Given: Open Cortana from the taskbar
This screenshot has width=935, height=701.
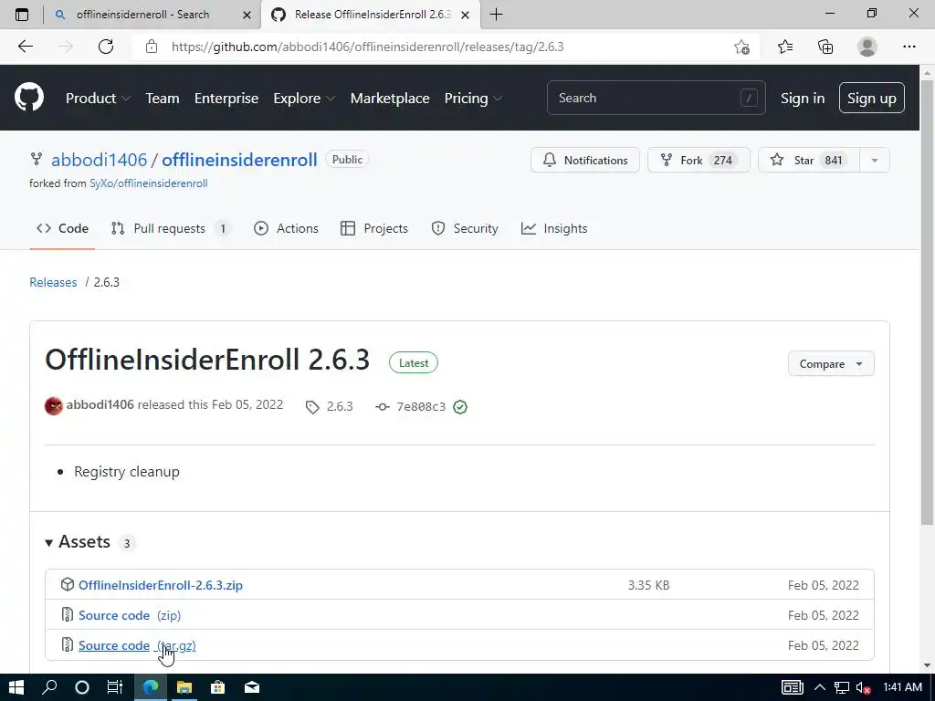Looking at the screenshot, I should click(81, 687).
